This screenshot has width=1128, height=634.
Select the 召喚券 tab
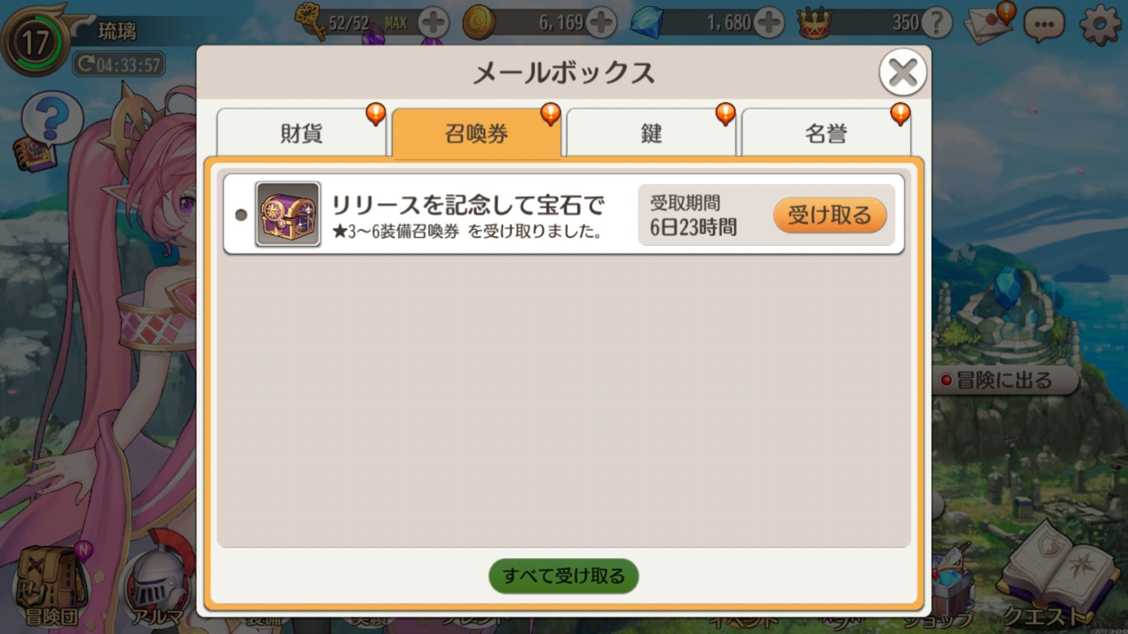pos(476,133)
